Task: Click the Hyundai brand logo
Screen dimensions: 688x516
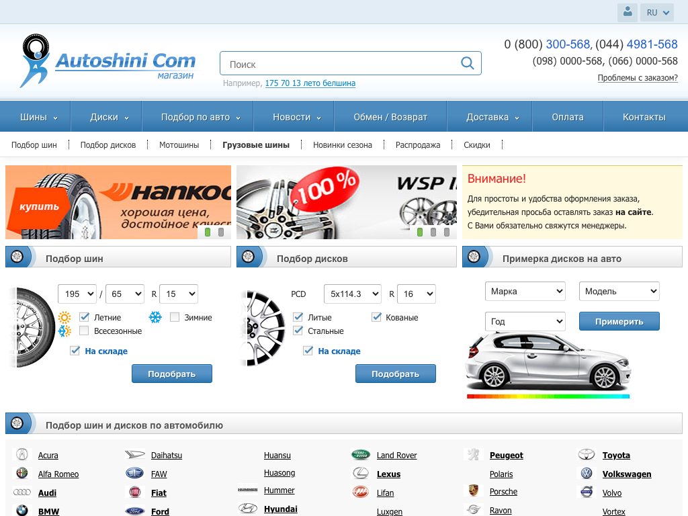Action: coord(247,509)
